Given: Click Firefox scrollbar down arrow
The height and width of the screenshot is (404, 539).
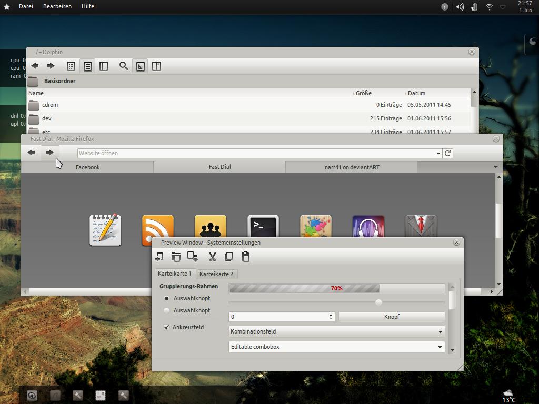Looking at the screenshot, I should point(499,284).
